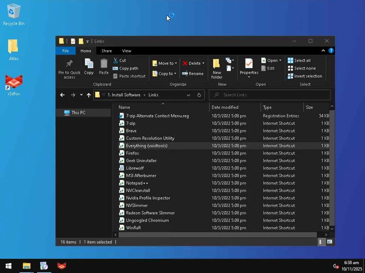This screenshot has width=365, height=273.
Task: Go up one folder level arrow
Action: pos(89,95)
